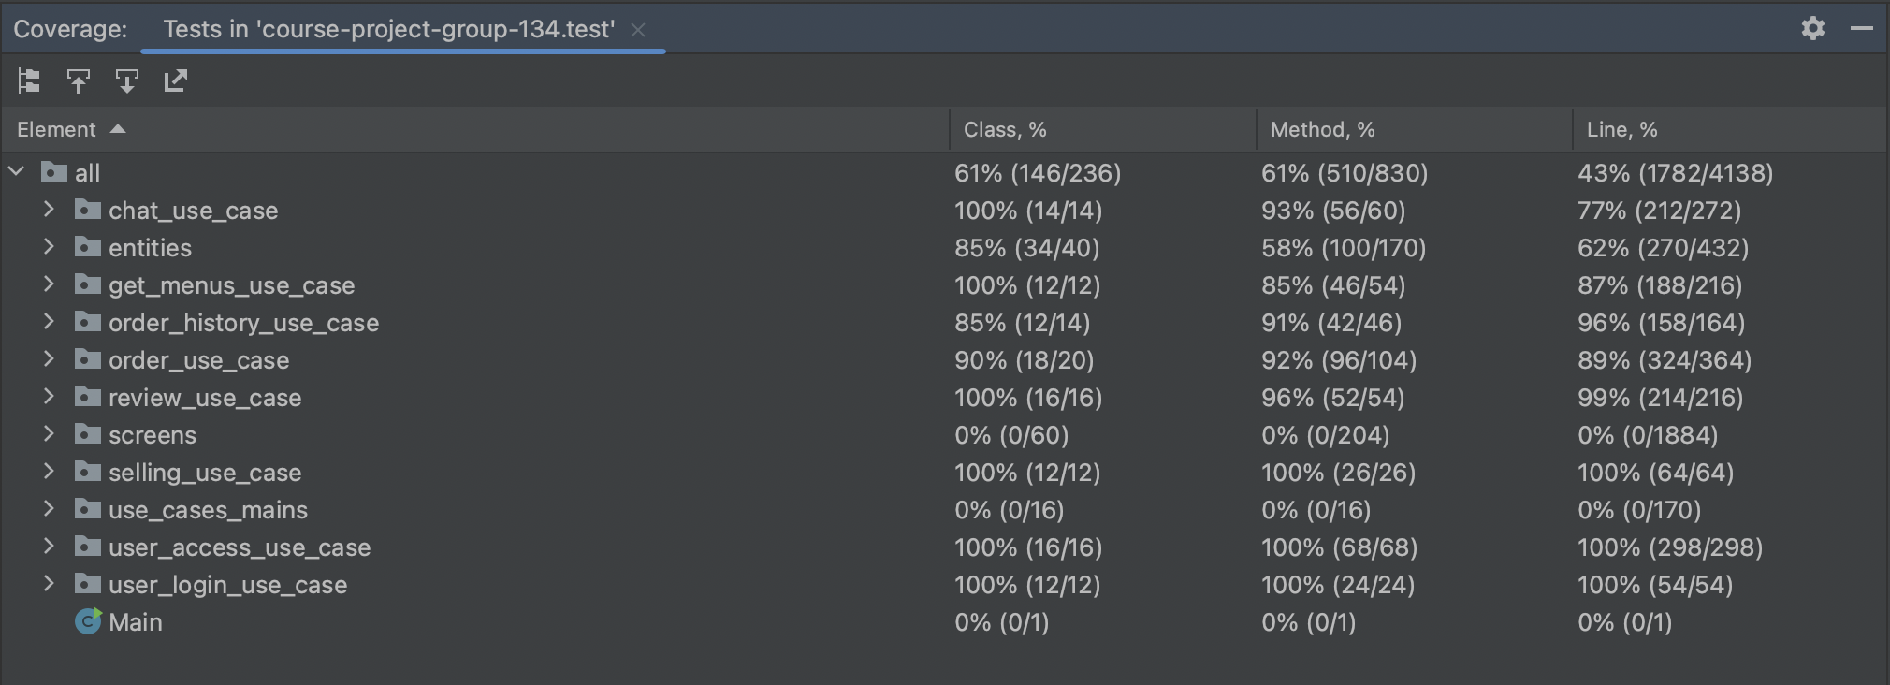This screenshot has width=1890, height=685.
Task: Sort by the Element column header
Action: pos(56,129)
